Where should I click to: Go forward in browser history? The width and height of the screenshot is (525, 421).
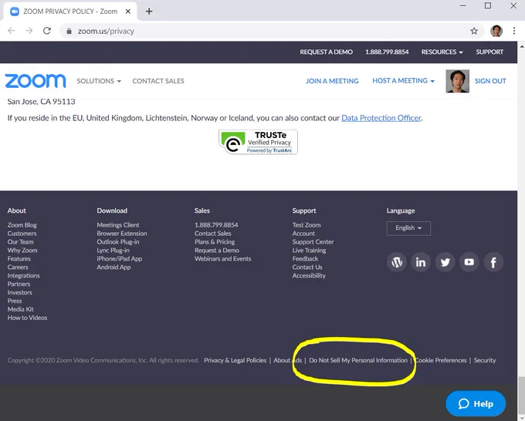(x=29, y=31)
